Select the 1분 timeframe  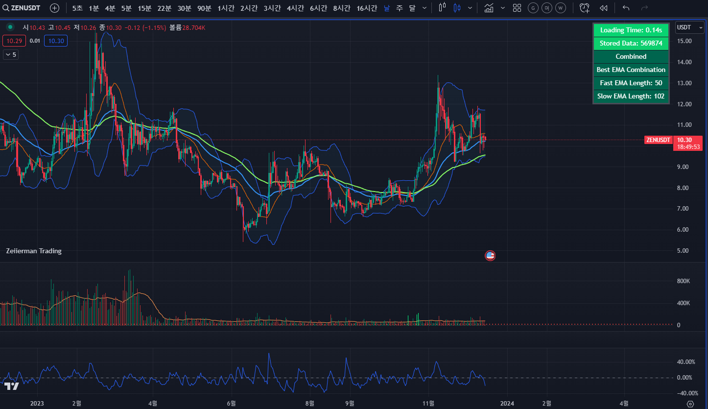tap(94, 8)
